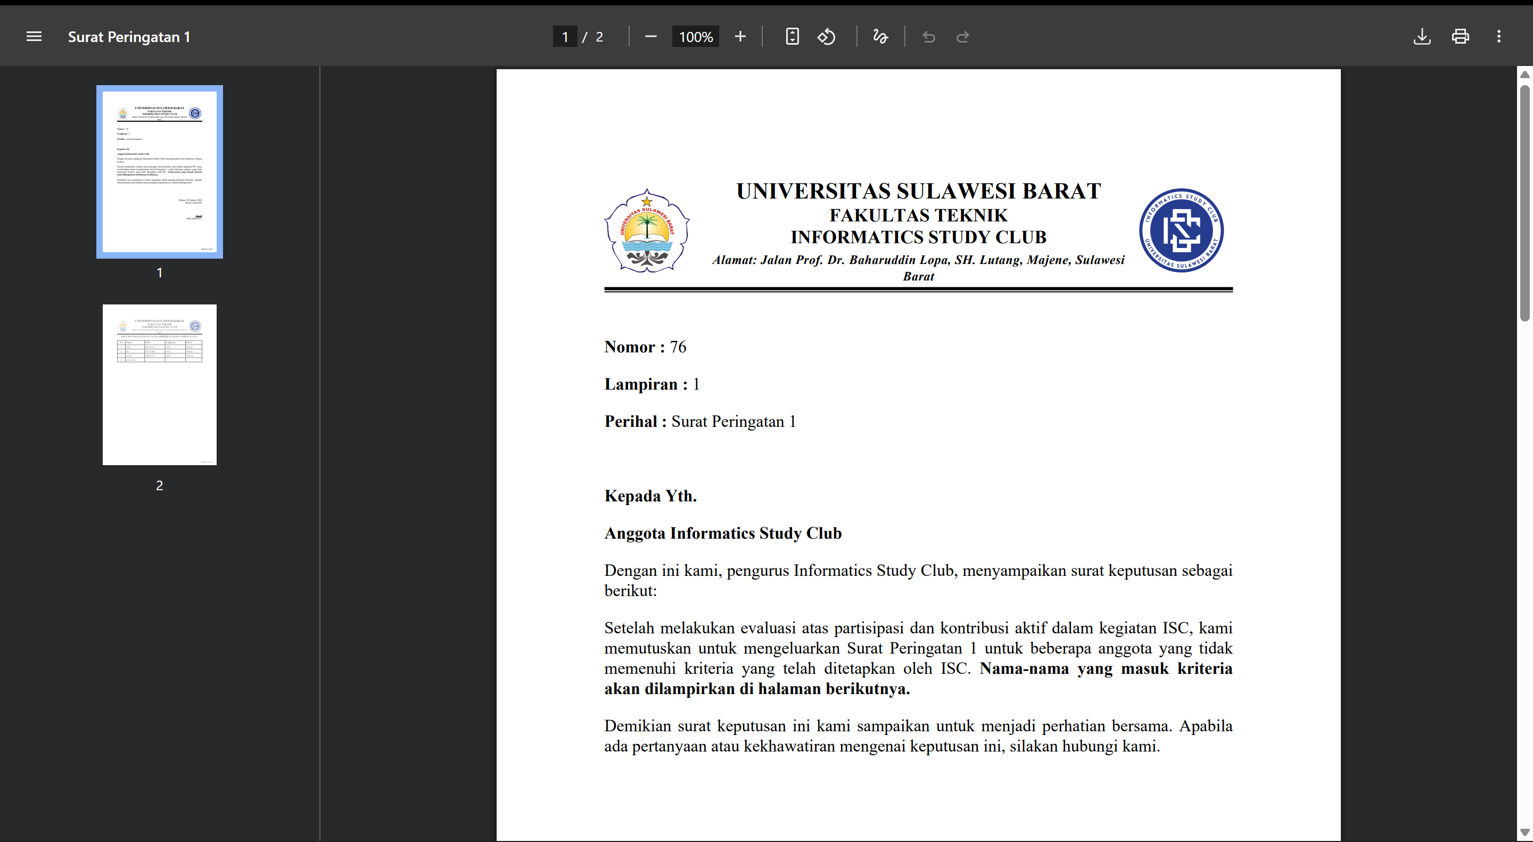The image size is (1533, 842).
Task: Rotate the document counterclockwise
Action: [827, 36]
